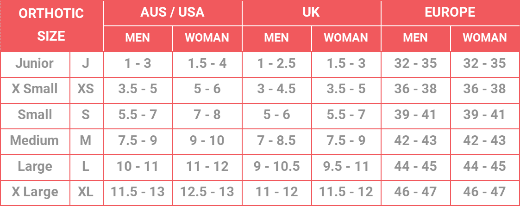Select the EUROPE column header

pos(451,12)
